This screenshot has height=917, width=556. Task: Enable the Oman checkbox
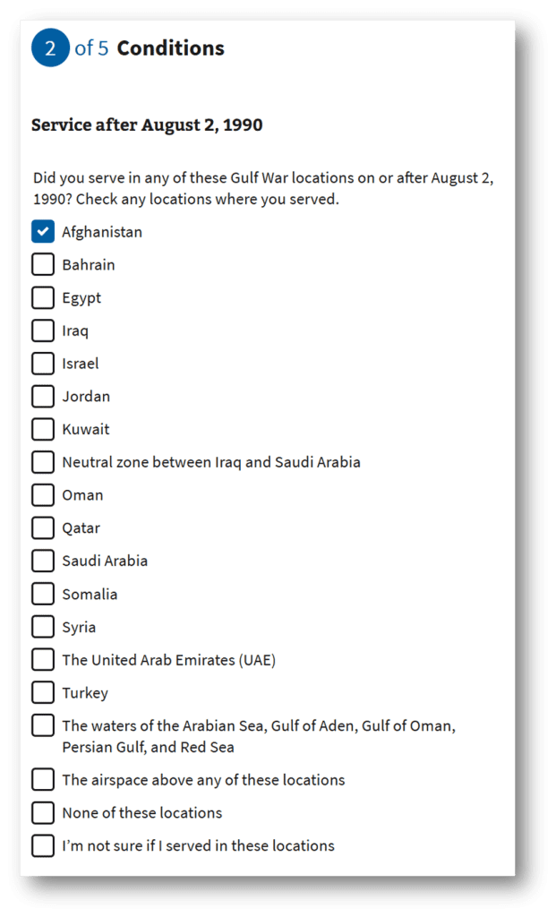[x=42, y=494]
